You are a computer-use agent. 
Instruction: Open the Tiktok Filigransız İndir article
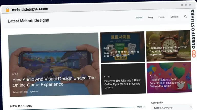(x=167, y=83)
